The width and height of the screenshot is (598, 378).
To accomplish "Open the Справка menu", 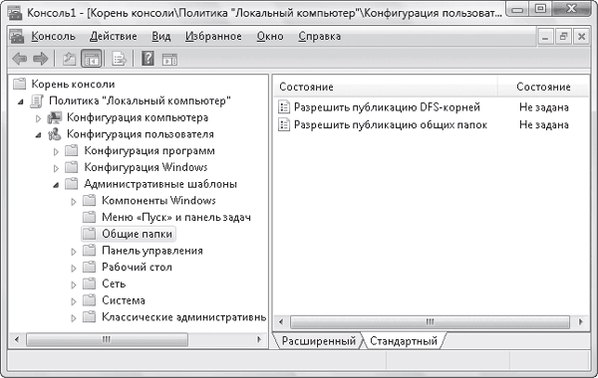I will click(x=320, y=36).
